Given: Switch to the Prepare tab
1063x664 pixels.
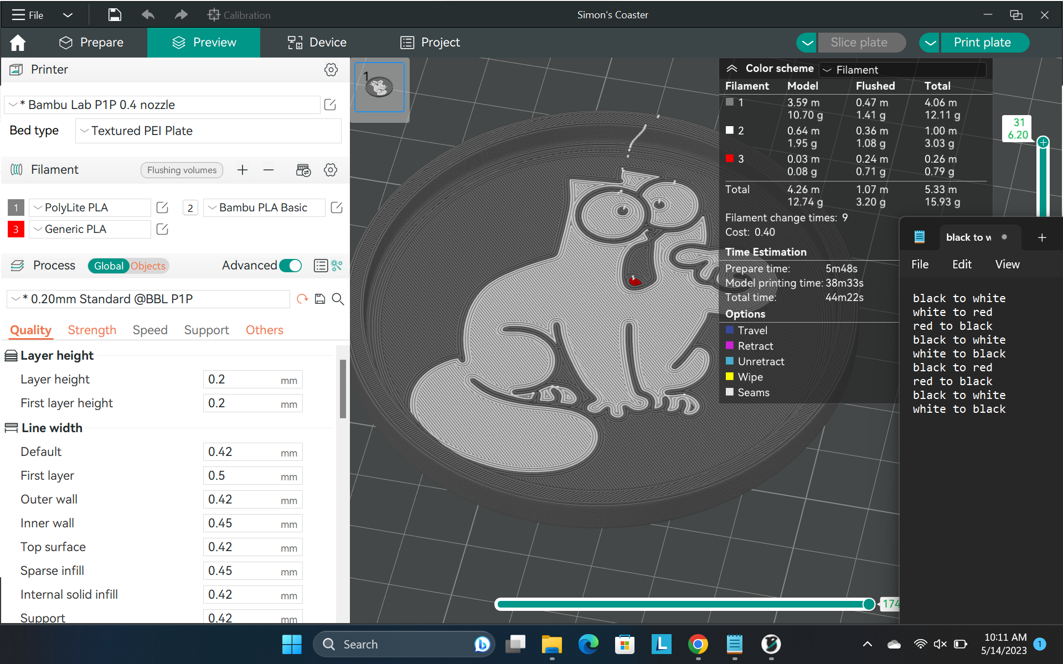Looking at the screenshot, I should click(x=91, y=43).
